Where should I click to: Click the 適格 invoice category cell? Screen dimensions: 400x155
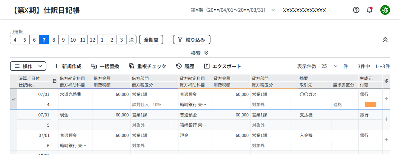pyautogui.click(x=345, y=105)
